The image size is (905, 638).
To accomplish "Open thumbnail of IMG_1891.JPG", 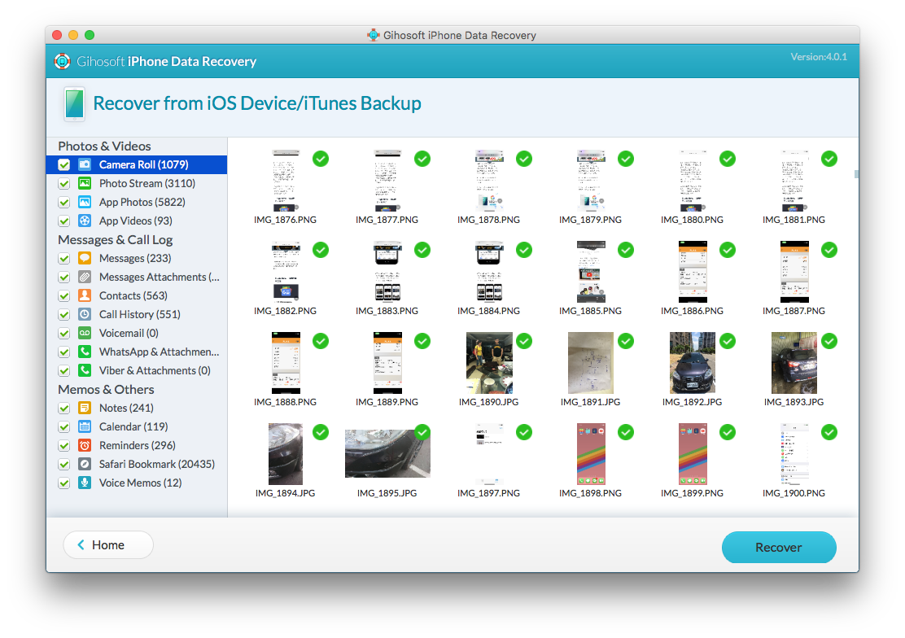I will [590, 363].
